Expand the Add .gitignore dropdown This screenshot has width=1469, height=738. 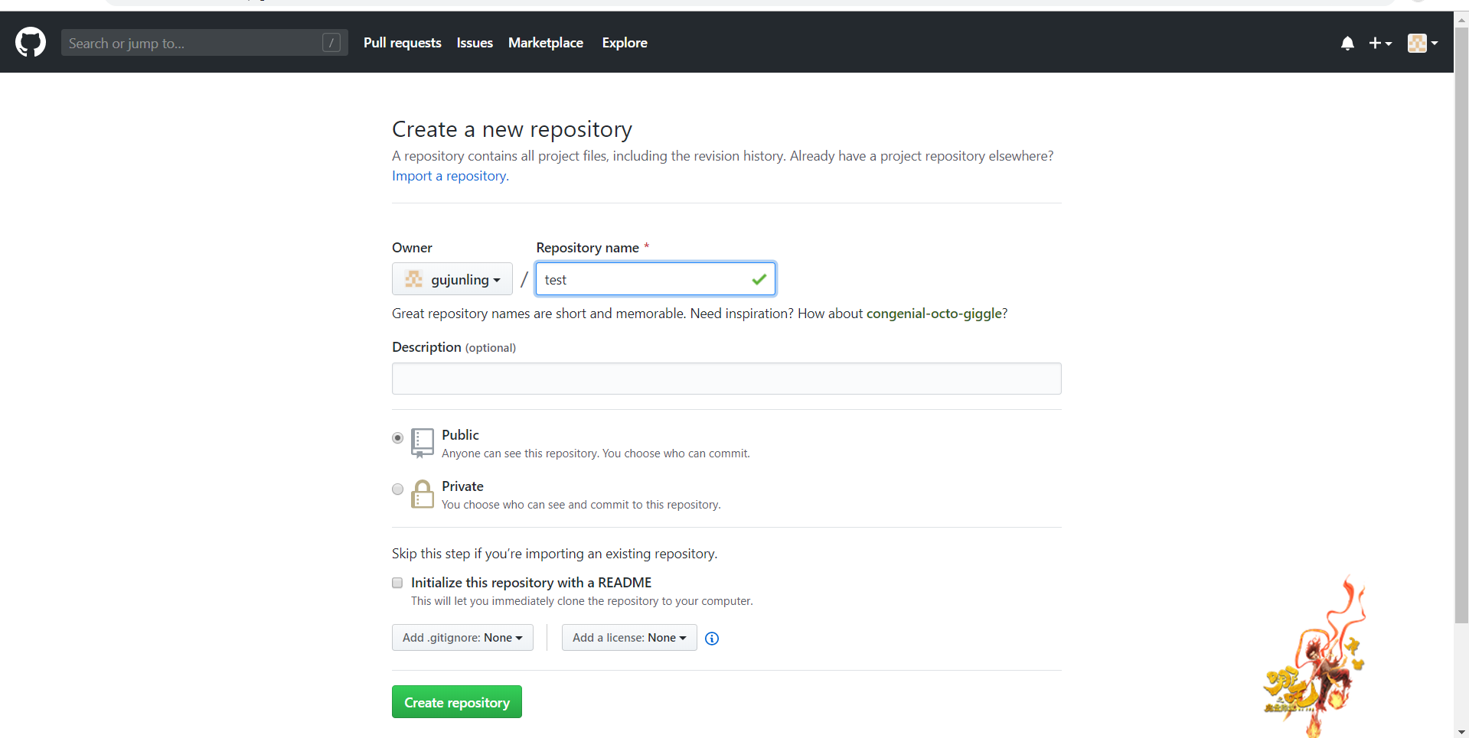click(462, 638)
